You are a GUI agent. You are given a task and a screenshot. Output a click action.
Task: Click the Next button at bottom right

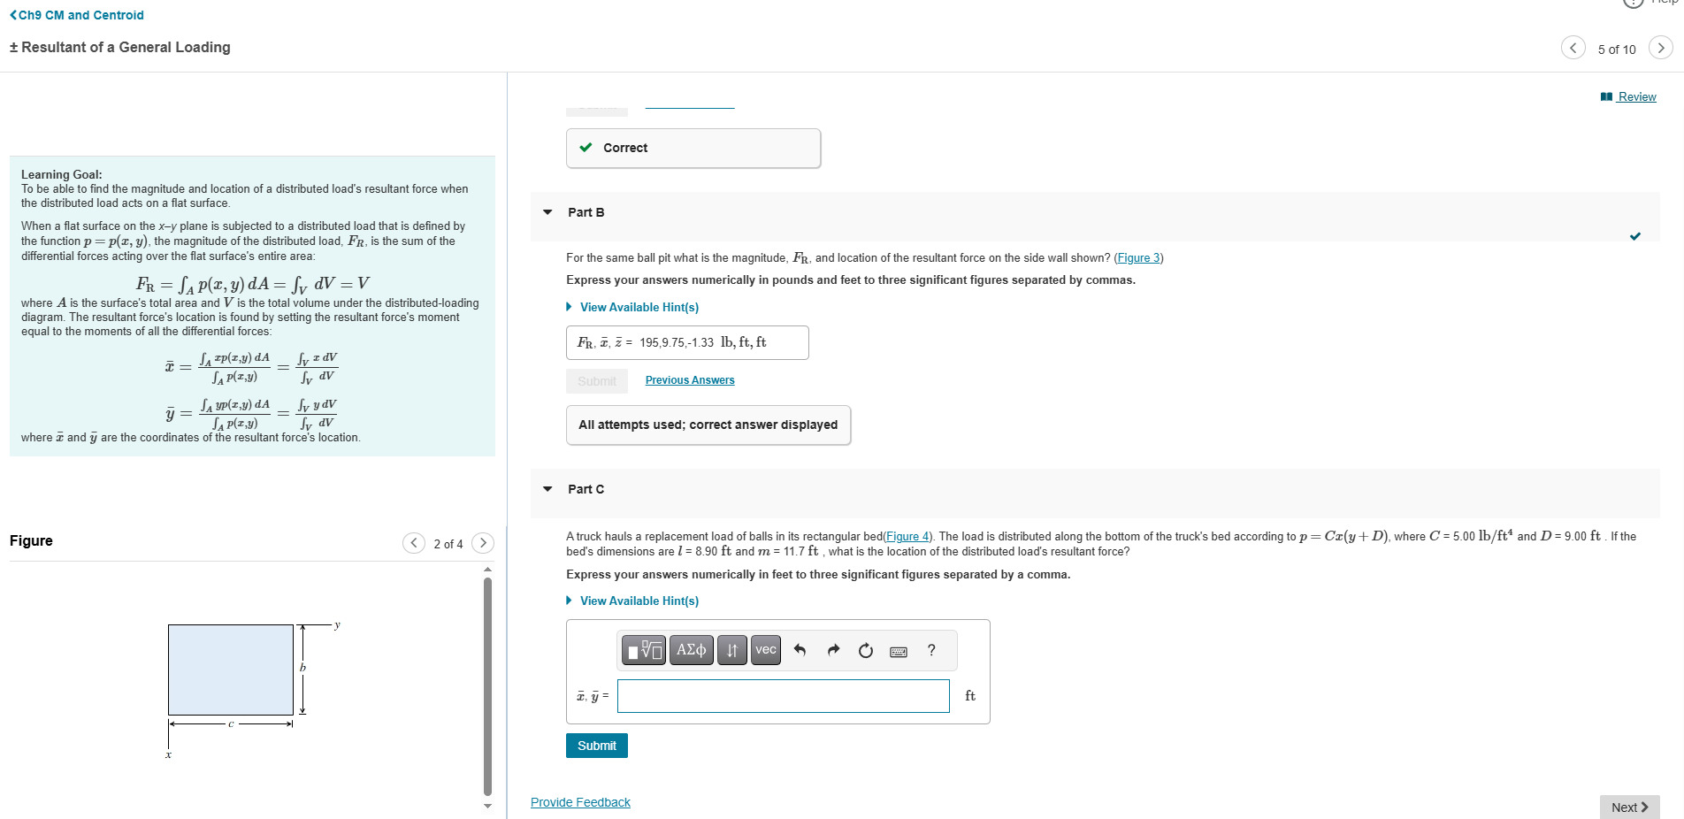pyautogui.click(x=1628, y=807)
